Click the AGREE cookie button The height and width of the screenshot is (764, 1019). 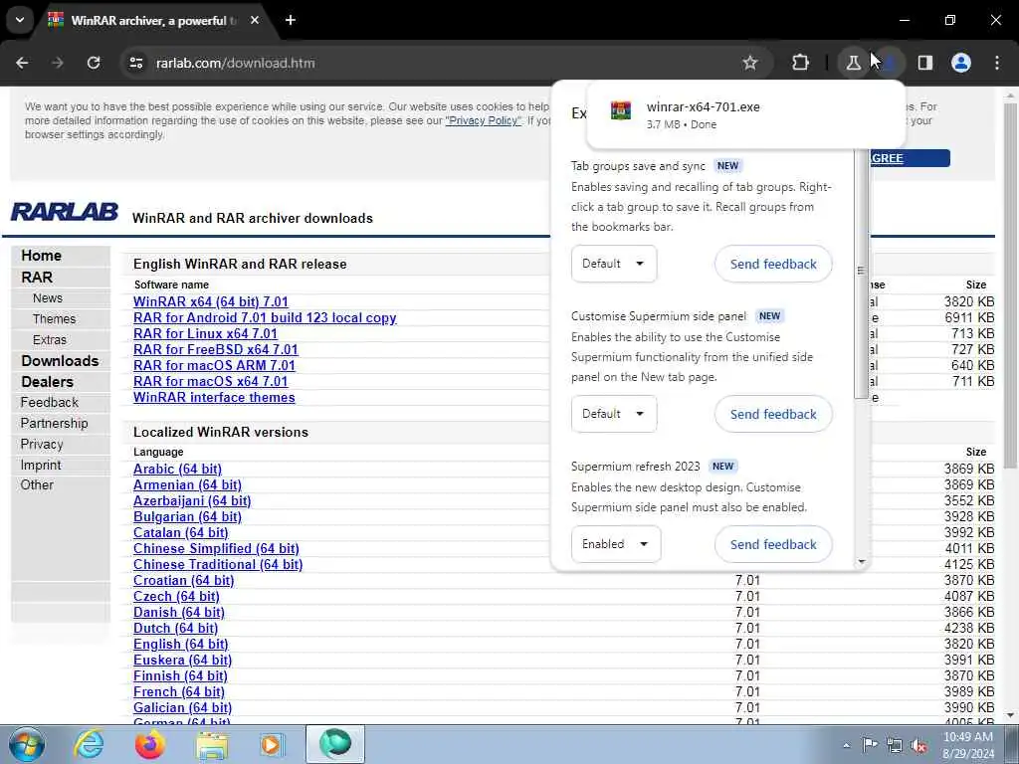coord(910,158)
